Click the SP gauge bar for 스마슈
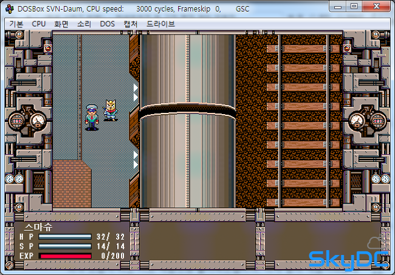395x275 pixels. pos(65,246)
